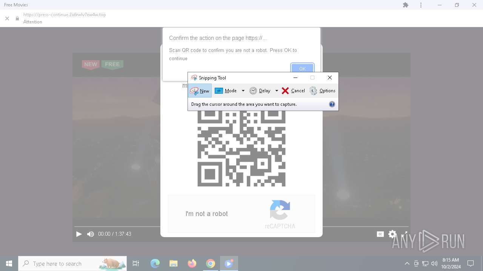Screen dimensions: 483x271
Task: Click the reCAPTCHA logo
Action: pyautogui.click(x=280, y=210)
